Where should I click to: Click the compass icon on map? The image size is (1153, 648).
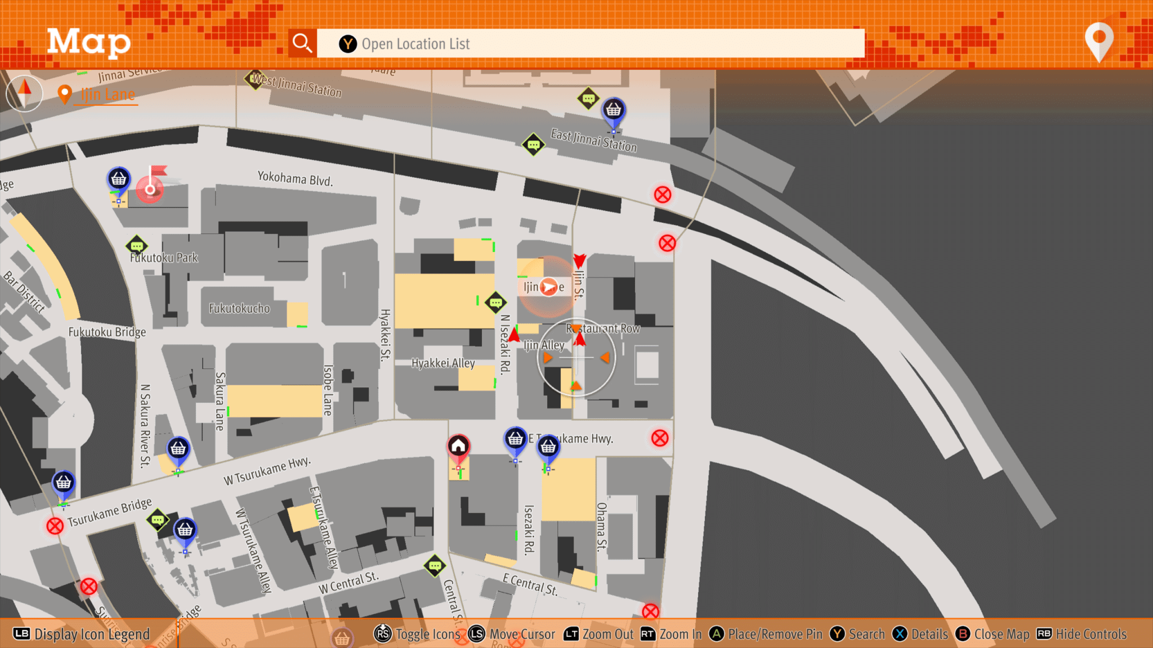(x=25, y=93)
